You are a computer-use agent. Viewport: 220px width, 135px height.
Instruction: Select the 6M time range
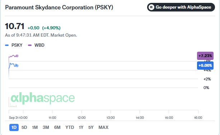tap(57, 127)
